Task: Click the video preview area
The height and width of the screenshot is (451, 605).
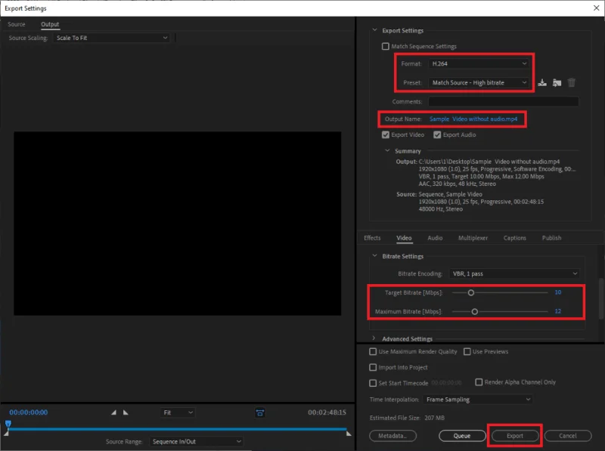Action: 178,224
